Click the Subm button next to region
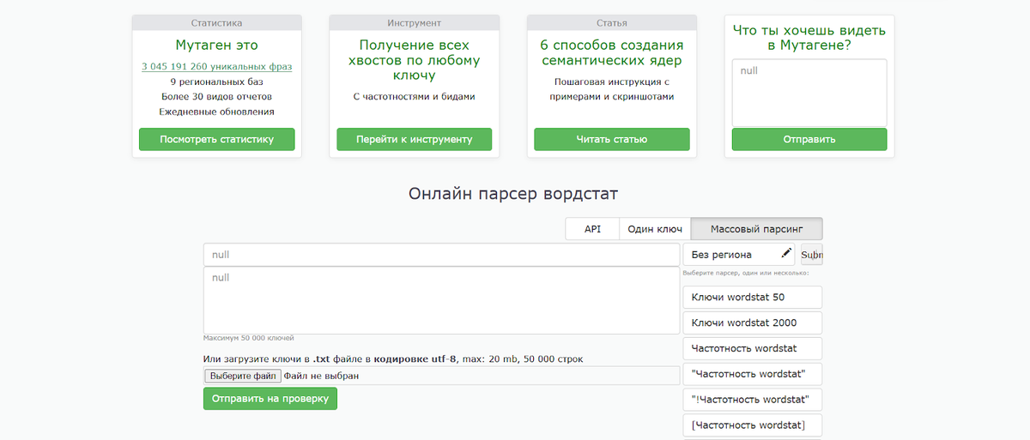This screenshot has height=440, width=1030. [x=812, y=255]
